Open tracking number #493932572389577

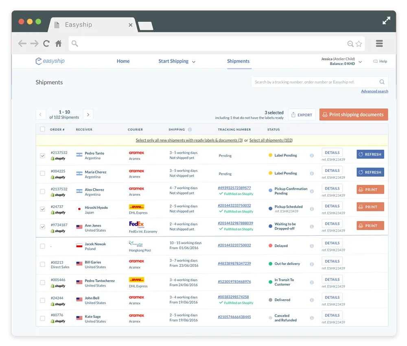pos(234,188)
